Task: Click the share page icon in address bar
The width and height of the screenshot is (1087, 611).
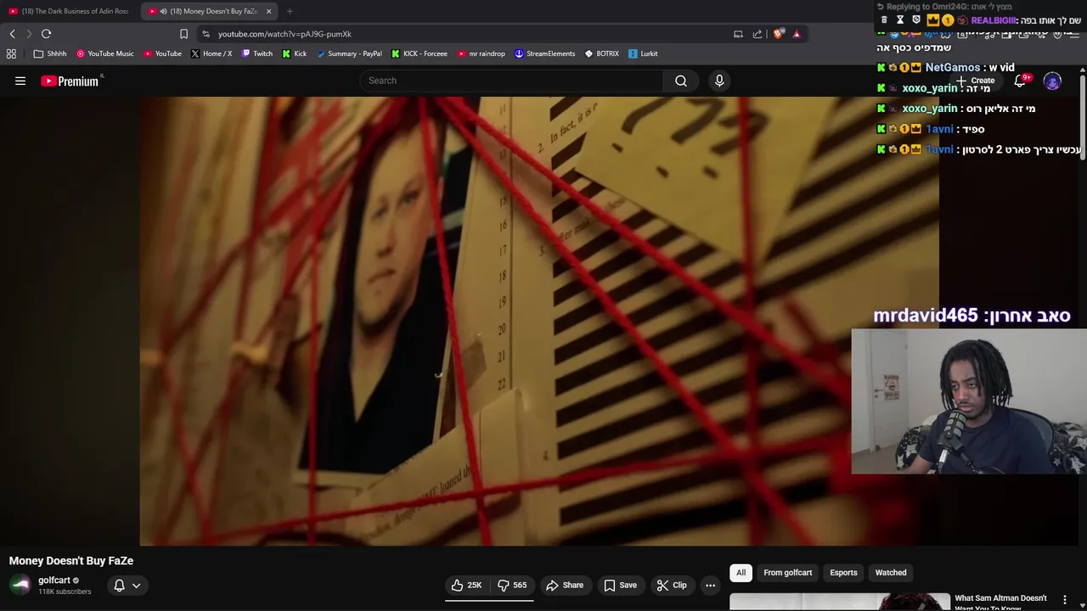Action: 758,34
